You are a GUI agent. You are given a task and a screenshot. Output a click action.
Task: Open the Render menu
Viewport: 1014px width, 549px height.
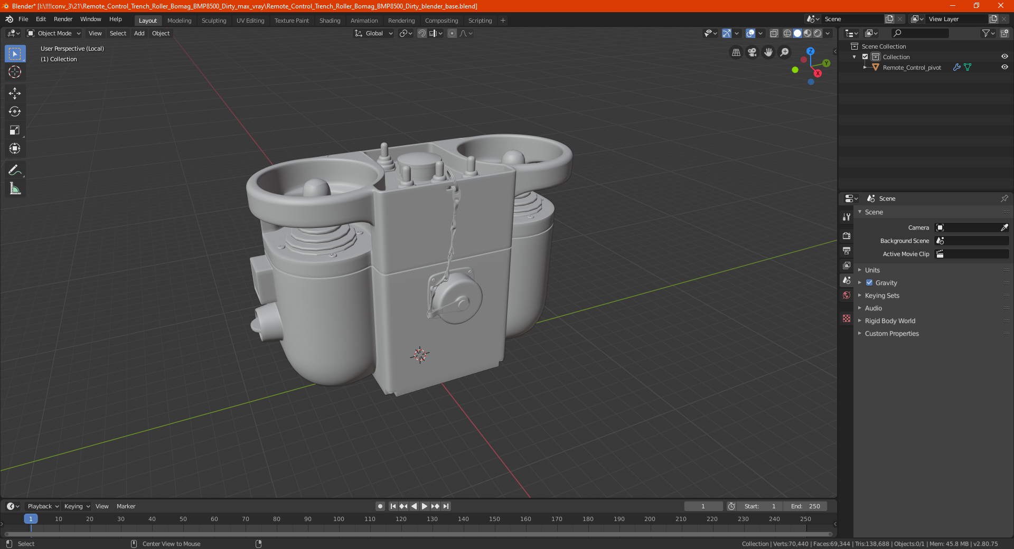[x=63, y=19]
